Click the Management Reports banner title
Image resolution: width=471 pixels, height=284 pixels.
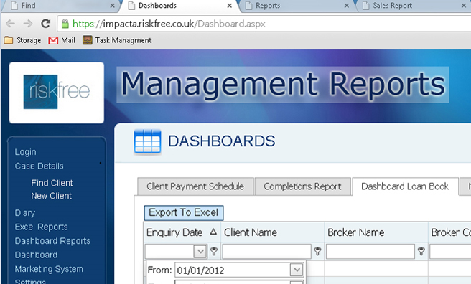click(283, 85)
